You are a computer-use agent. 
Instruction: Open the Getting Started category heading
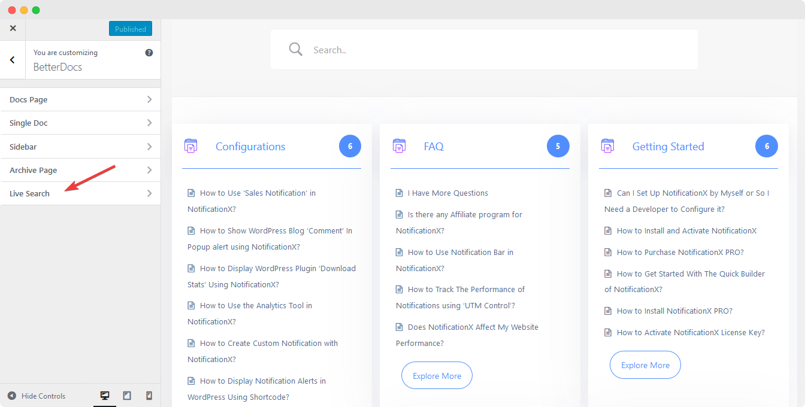(x=668, y=147)
